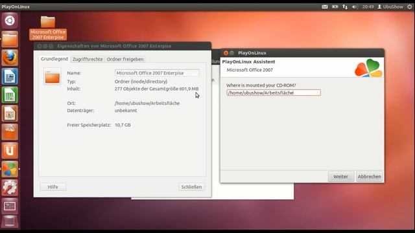Open LibreOffice Impress from the launcher
The height and width of the screenshot is (233, 415).
tap(10, 114)
